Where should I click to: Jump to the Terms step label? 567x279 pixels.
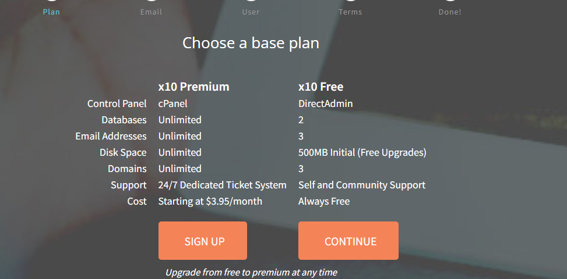(x=350, y=12)
